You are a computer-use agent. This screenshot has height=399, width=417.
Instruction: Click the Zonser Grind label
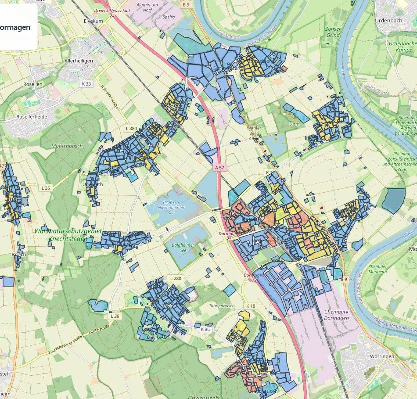coord(333,32)
